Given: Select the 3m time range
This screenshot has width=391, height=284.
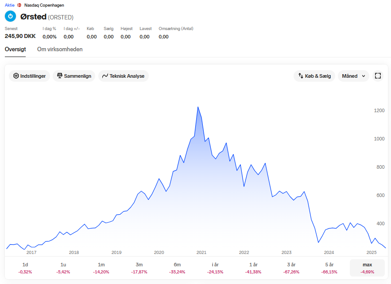Looking at the screenshot, I should tap(139, 268).
